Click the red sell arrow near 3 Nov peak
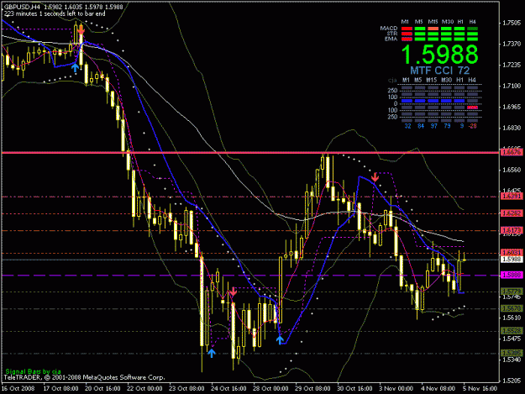The height and width of the screenshot is (394, 525). [375, 177]
